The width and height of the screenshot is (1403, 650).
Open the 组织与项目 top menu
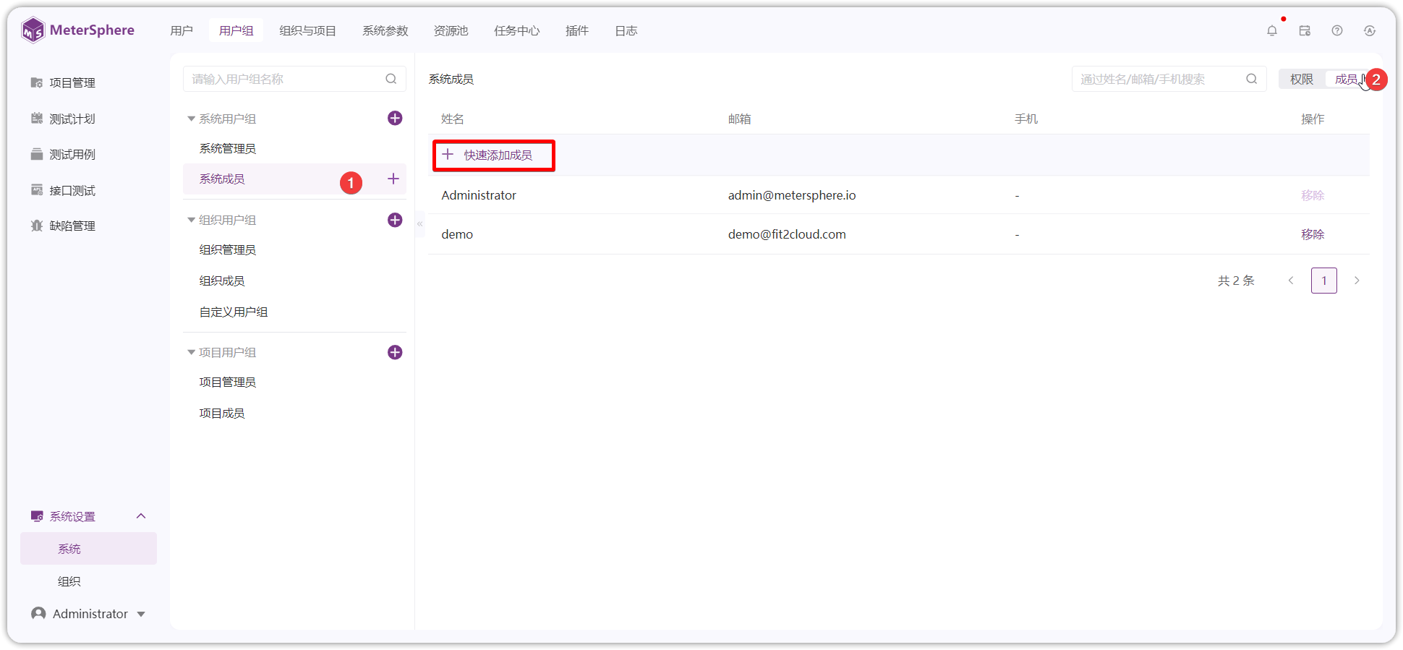[x=308, y=30]
